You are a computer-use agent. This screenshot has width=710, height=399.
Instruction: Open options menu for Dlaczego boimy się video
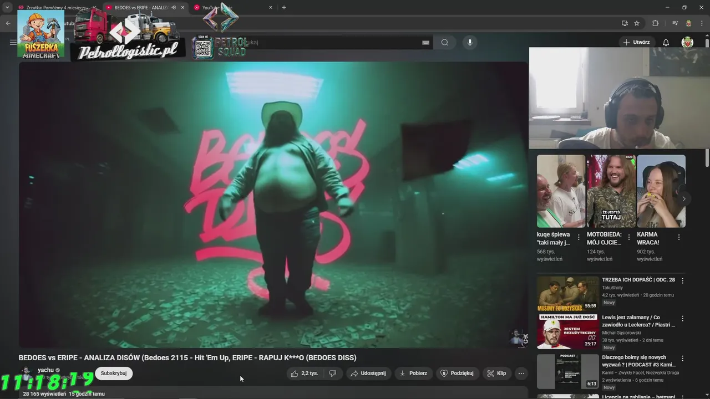click(x=683, y=359)
